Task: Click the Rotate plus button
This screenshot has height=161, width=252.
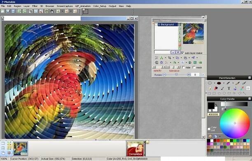Action: [x=189, y=75]
